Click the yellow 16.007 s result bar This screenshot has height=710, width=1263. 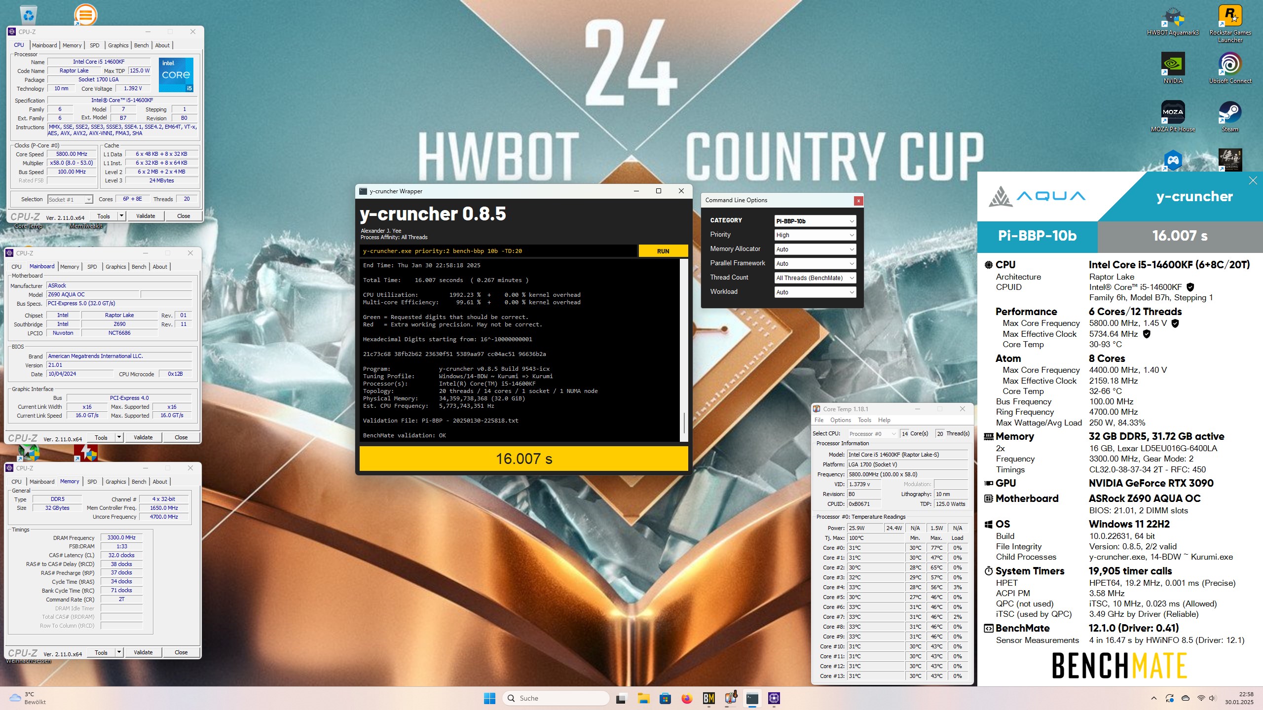(x=524, y=459)
